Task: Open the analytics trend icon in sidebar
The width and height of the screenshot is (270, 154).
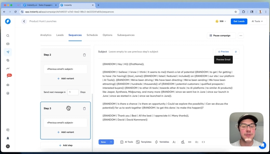Action: coord(8,68)
